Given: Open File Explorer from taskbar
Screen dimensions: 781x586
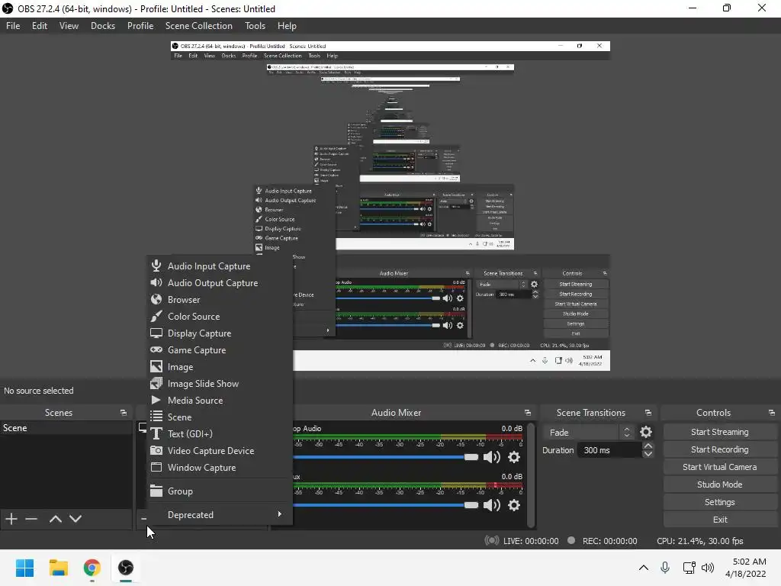Looking at the screenshot, I should point(58,568).
